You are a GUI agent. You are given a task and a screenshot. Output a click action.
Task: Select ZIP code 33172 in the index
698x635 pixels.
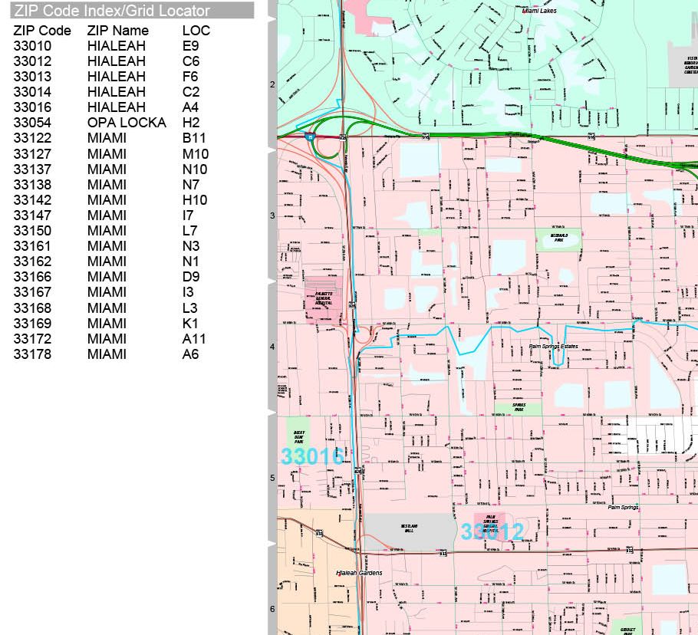[32, 339]
